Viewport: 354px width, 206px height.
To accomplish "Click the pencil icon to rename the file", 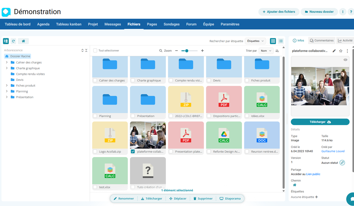I will [334, 51].
